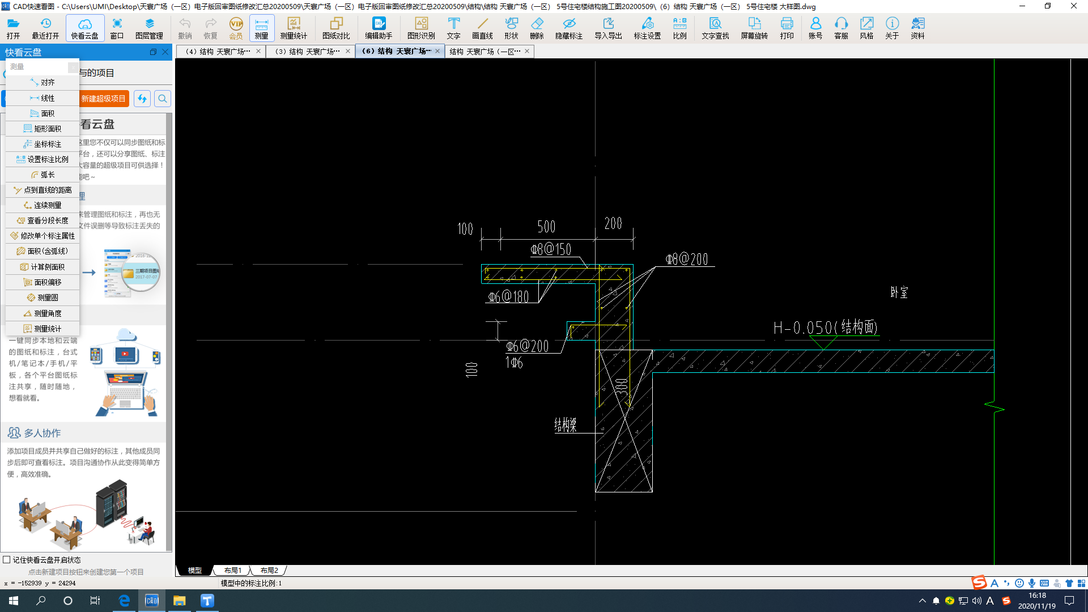This screenshot has width=1088, height=612.
Task: Click the 新建超级项目 button
Action: [104, 99]
